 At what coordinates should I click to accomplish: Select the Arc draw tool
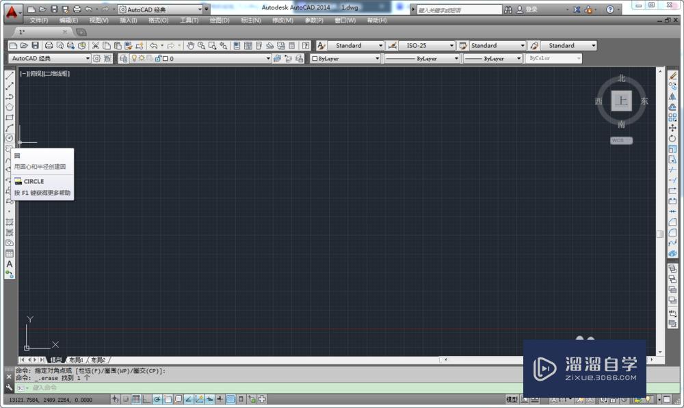pyautogui.click(x=9, y=128)
